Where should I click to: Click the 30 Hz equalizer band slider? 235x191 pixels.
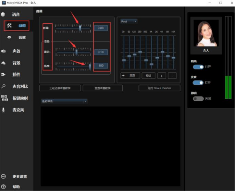pyautogui.click(x=124, y=60)
